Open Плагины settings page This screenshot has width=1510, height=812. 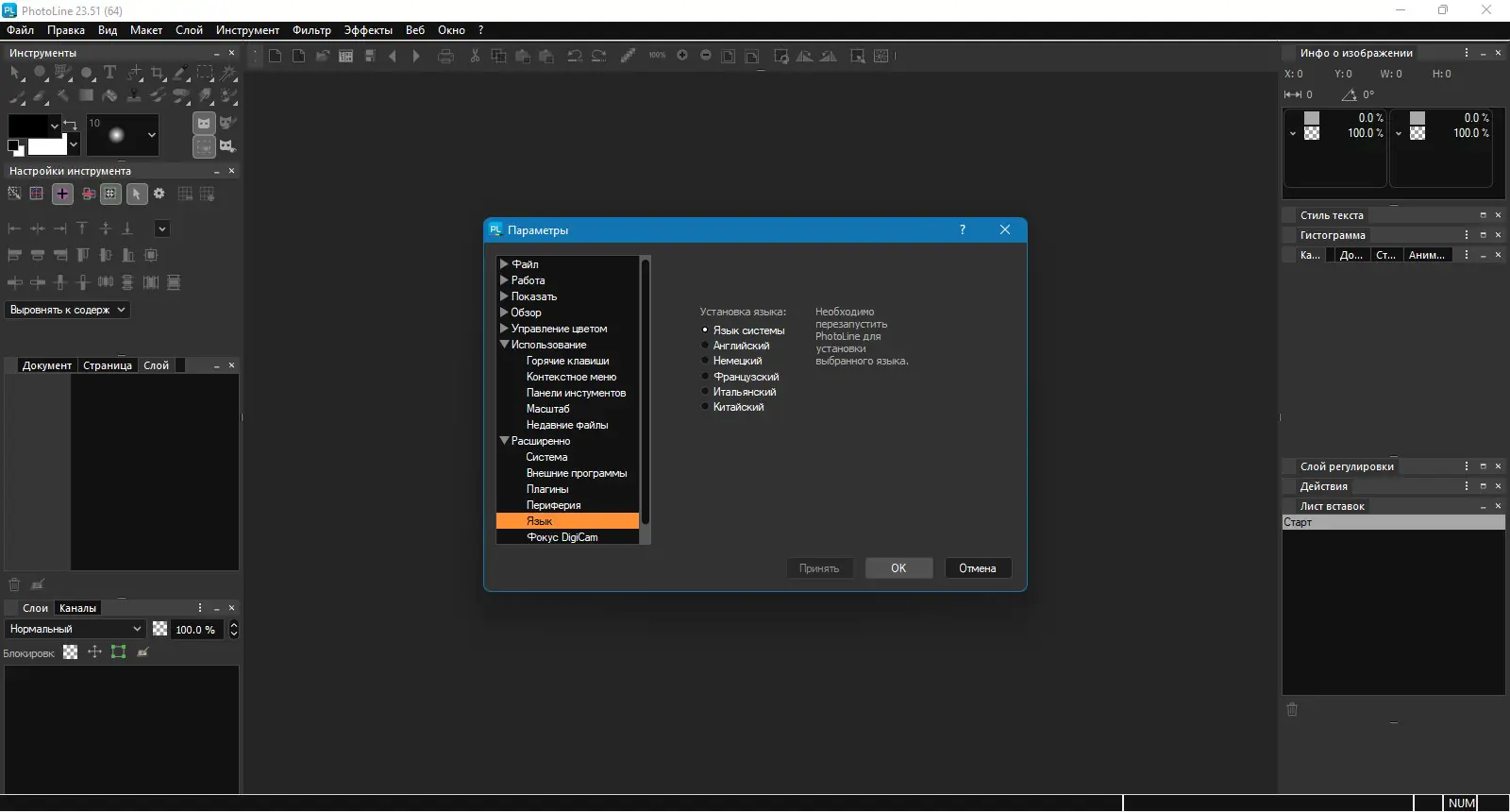tap(547, 489)
